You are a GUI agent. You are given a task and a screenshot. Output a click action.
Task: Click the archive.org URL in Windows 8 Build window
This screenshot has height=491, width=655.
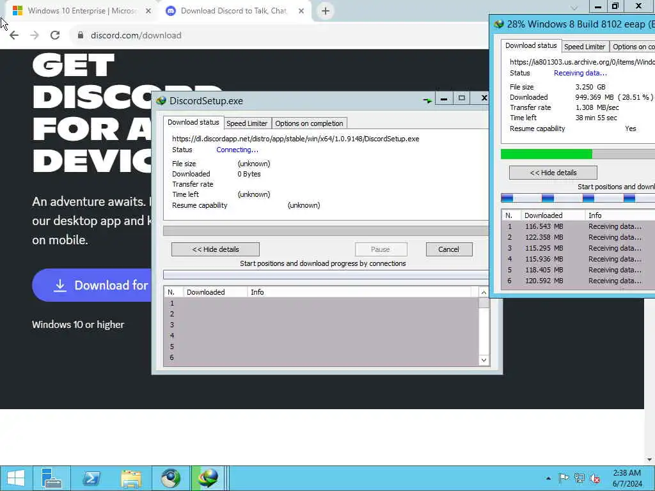tap(582, 62)
